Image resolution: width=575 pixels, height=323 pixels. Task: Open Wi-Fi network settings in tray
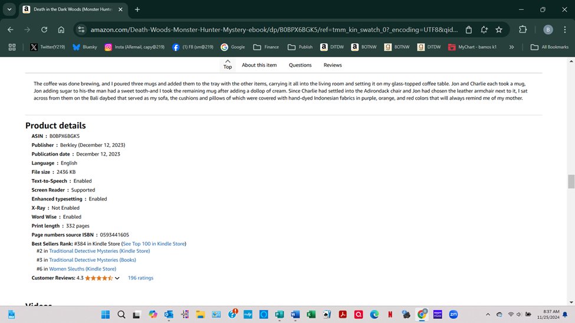[511, 315]
